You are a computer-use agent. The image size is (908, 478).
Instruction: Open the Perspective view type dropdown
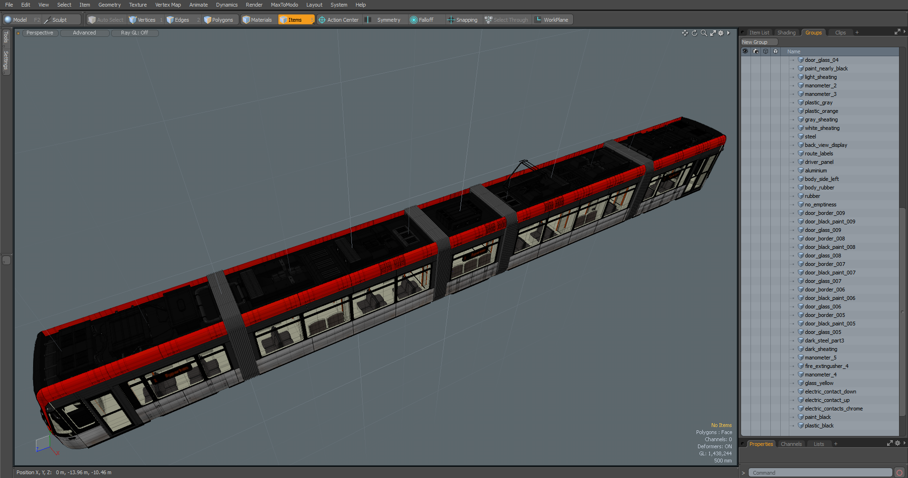pos(40,33)
